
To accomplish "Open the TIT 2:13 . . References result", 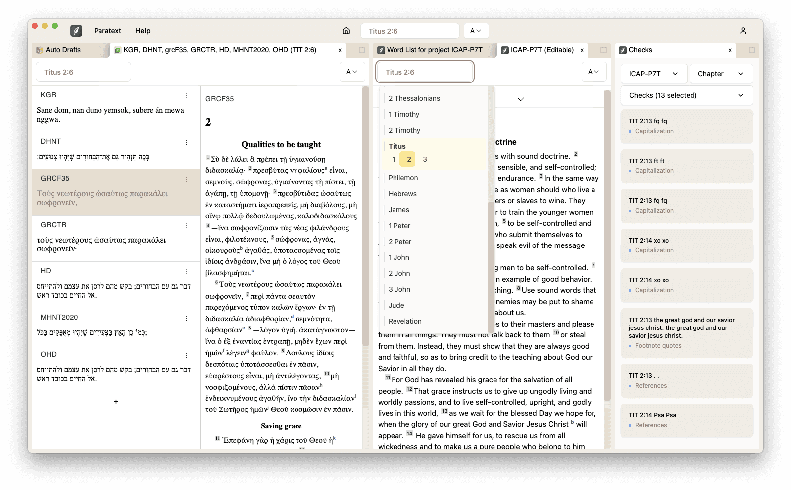I will click(x=687, y=381).
